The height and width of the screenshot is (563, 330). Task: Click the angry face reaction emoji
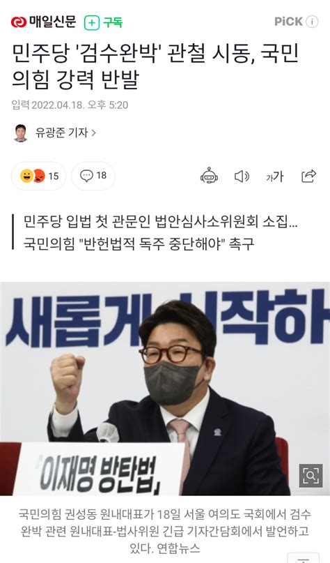[x=39, y=176]
